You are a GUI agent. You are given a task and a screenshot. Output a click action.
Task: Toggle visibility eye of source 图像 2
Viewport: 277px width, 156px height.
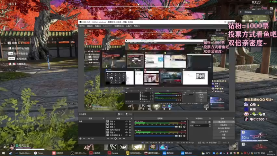tap(126, 124)
